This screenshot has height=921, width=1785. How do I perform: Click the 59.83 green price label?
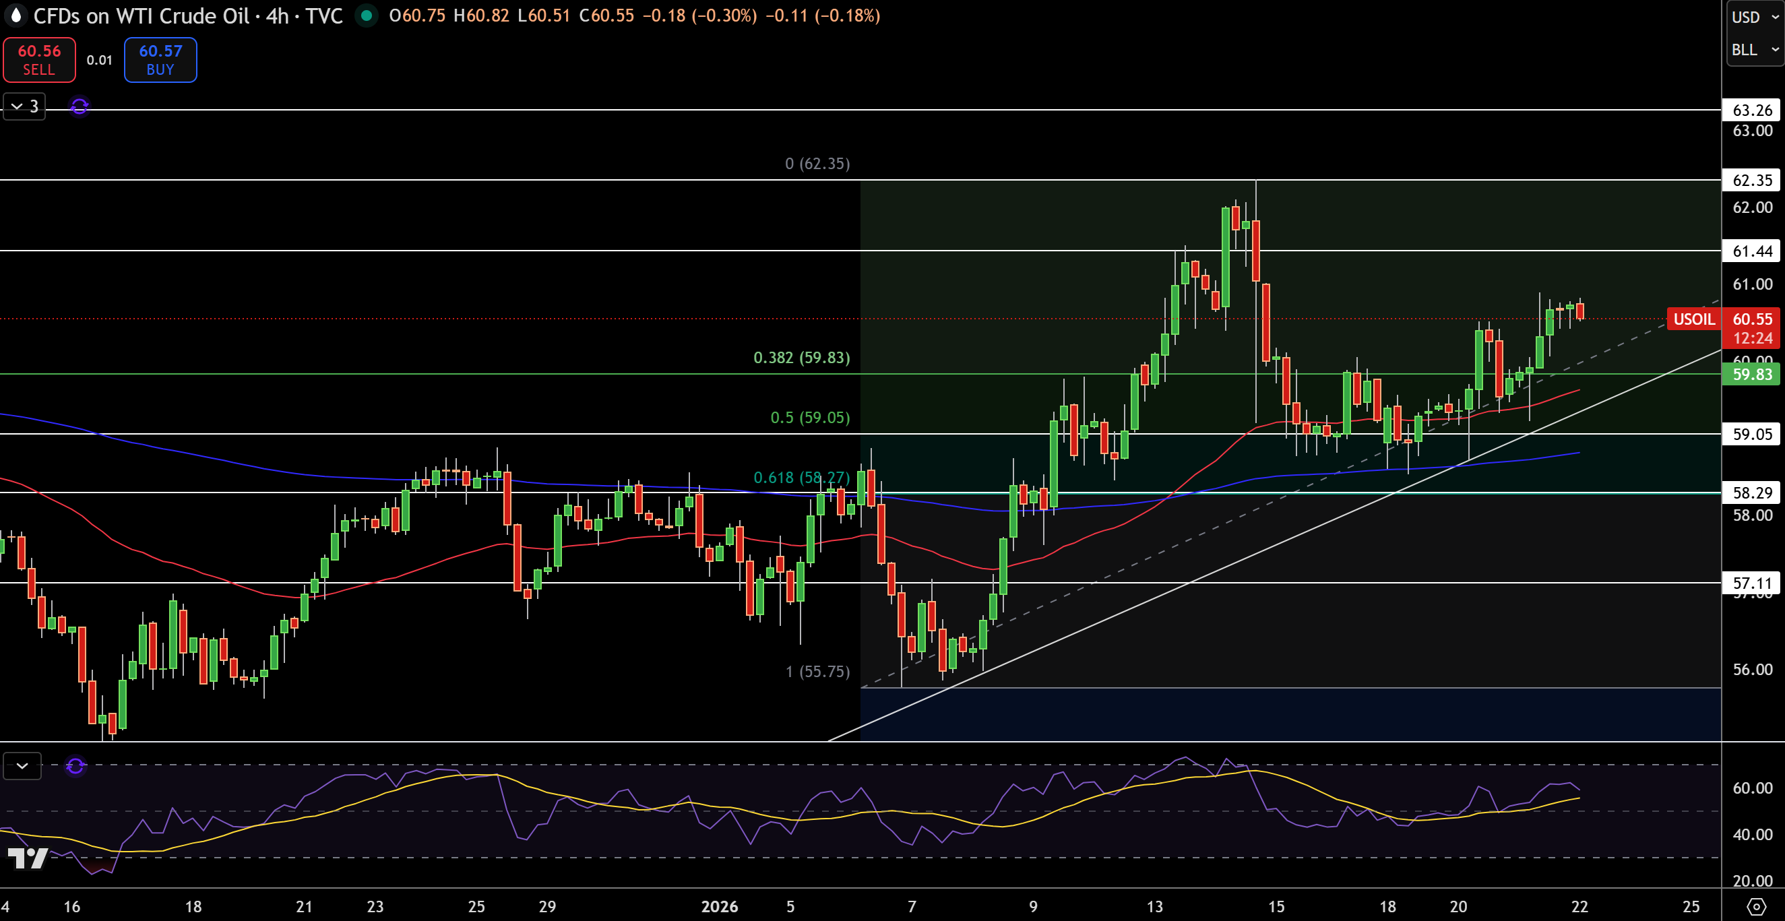(1753, 374)
